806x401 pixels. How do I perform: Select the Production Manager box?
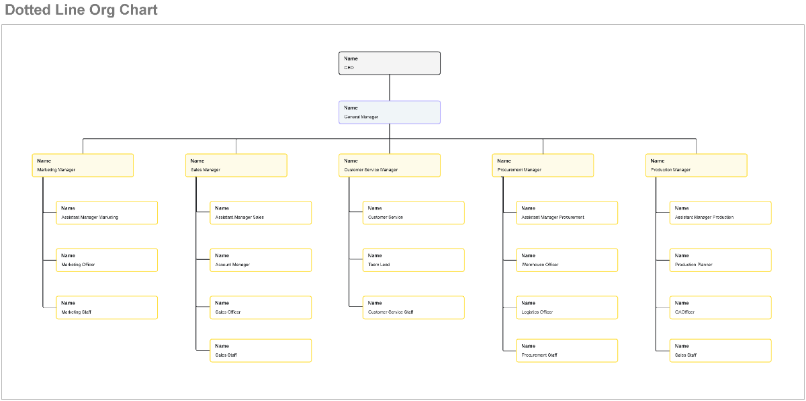697,165
